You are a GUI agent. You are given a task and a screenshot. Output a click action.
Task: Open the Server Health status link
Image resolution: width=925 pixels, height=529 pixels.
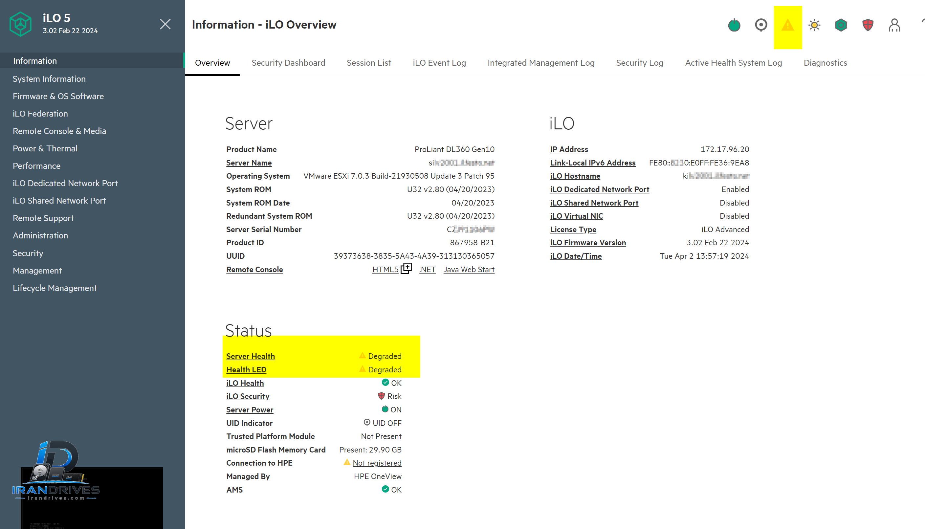click(250, 356)
